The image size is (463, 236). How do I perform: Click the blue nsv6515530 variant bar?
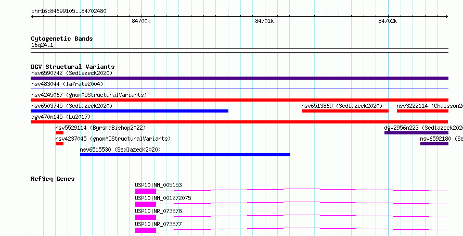click(185, 155)
